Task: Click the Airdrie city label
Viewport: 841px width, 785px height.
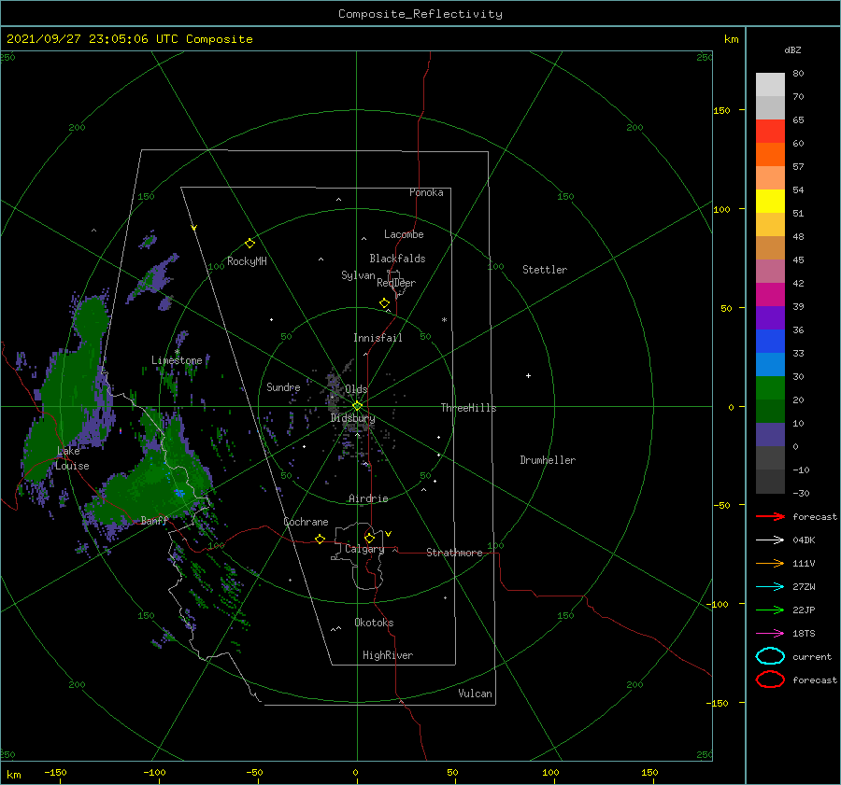Action: coord(368,498)
